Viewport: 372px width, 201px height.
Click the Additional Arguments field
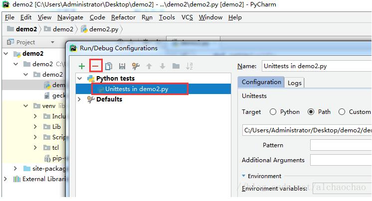(x=341, y=160)
